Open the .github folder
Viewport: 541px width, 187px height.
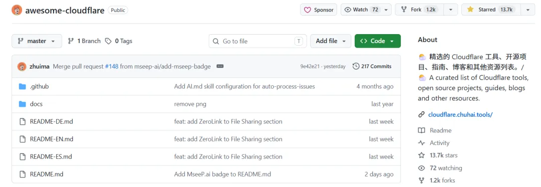pos(40,87)
